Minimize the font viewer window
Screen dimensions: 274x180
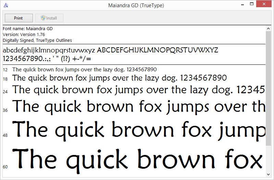click(x=242, y=4)
